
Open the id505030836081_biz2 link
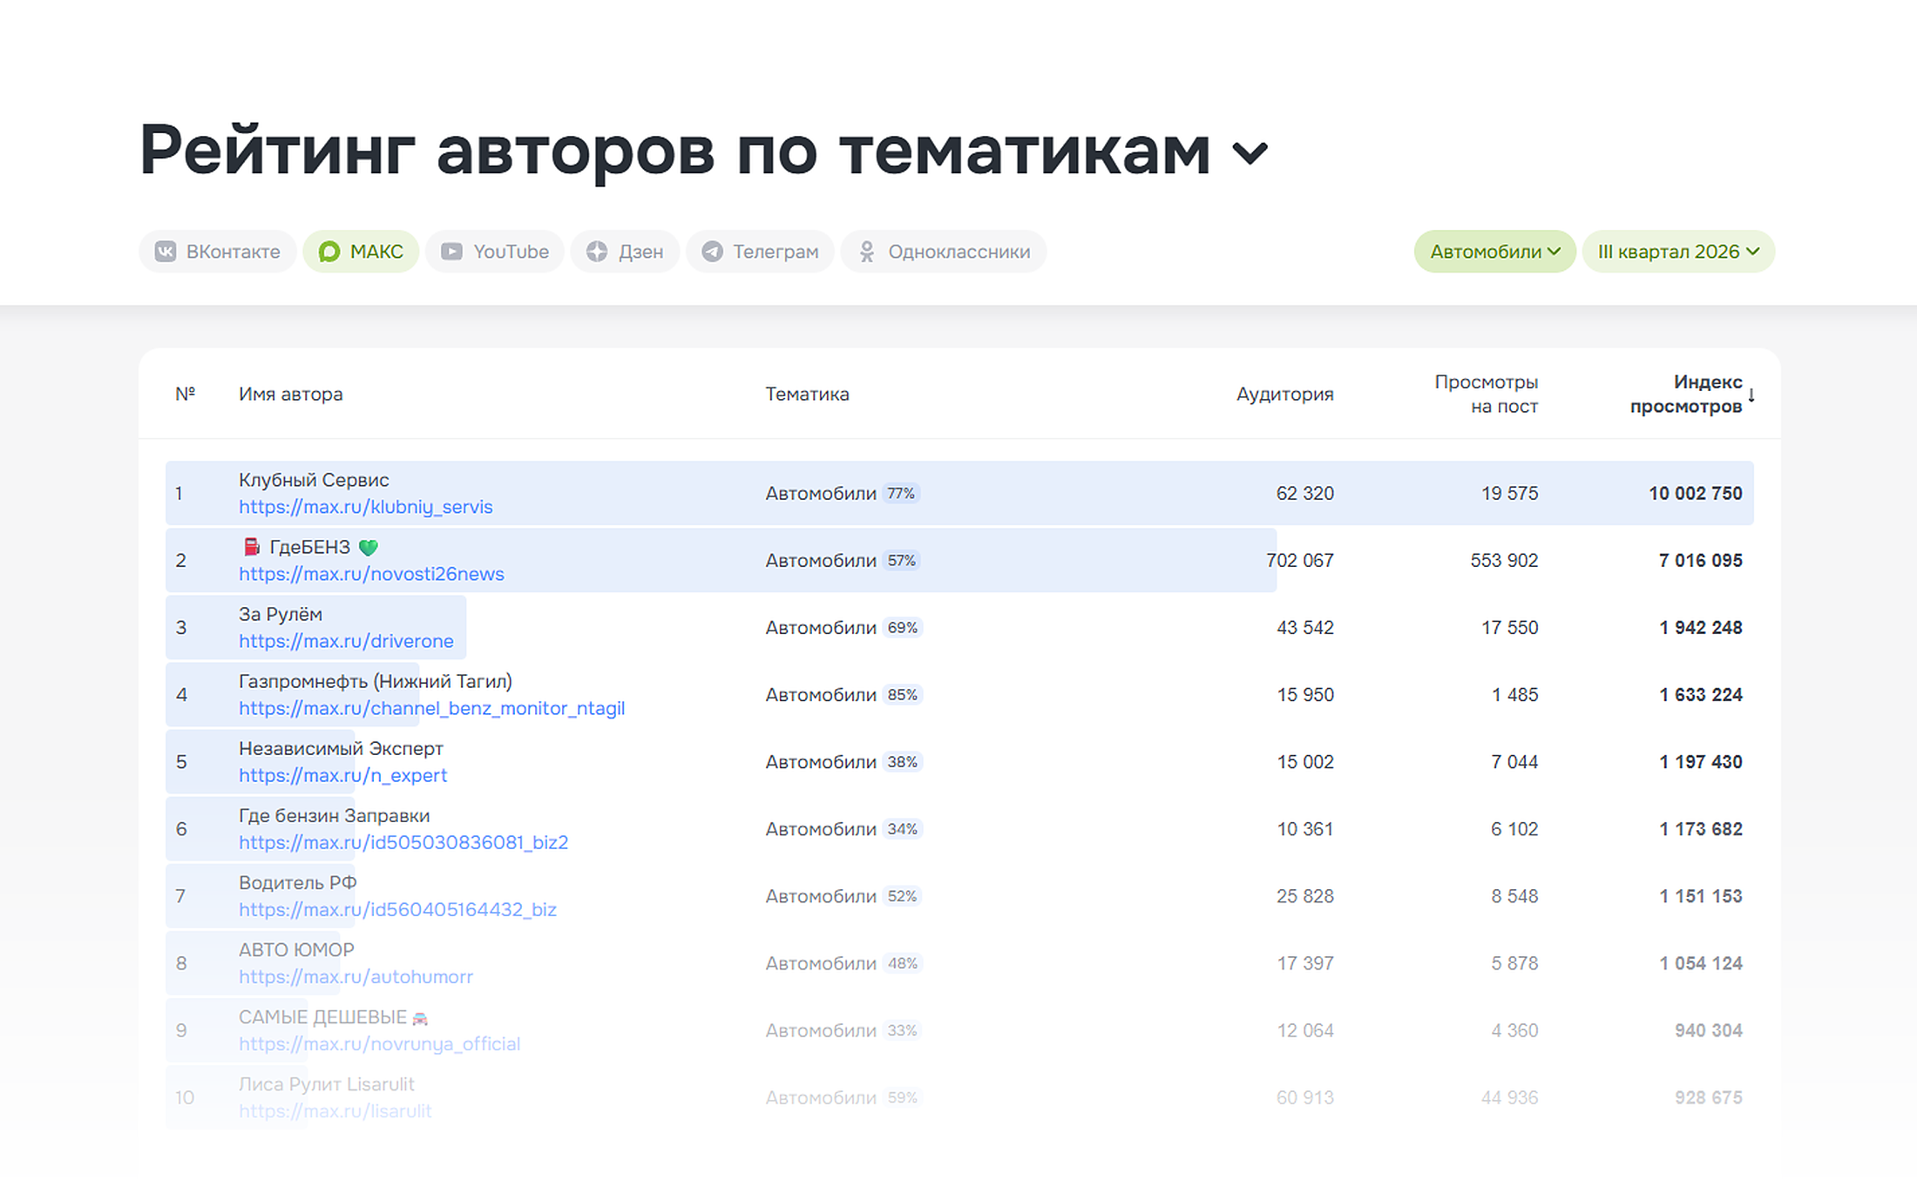coord(403,842)
